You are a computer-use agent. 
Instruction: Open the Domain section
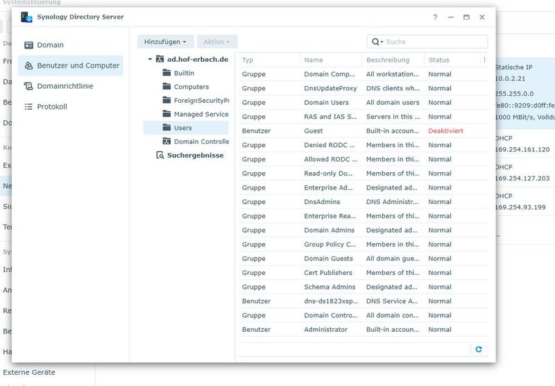pyautogui.click(x=71, y=45)
